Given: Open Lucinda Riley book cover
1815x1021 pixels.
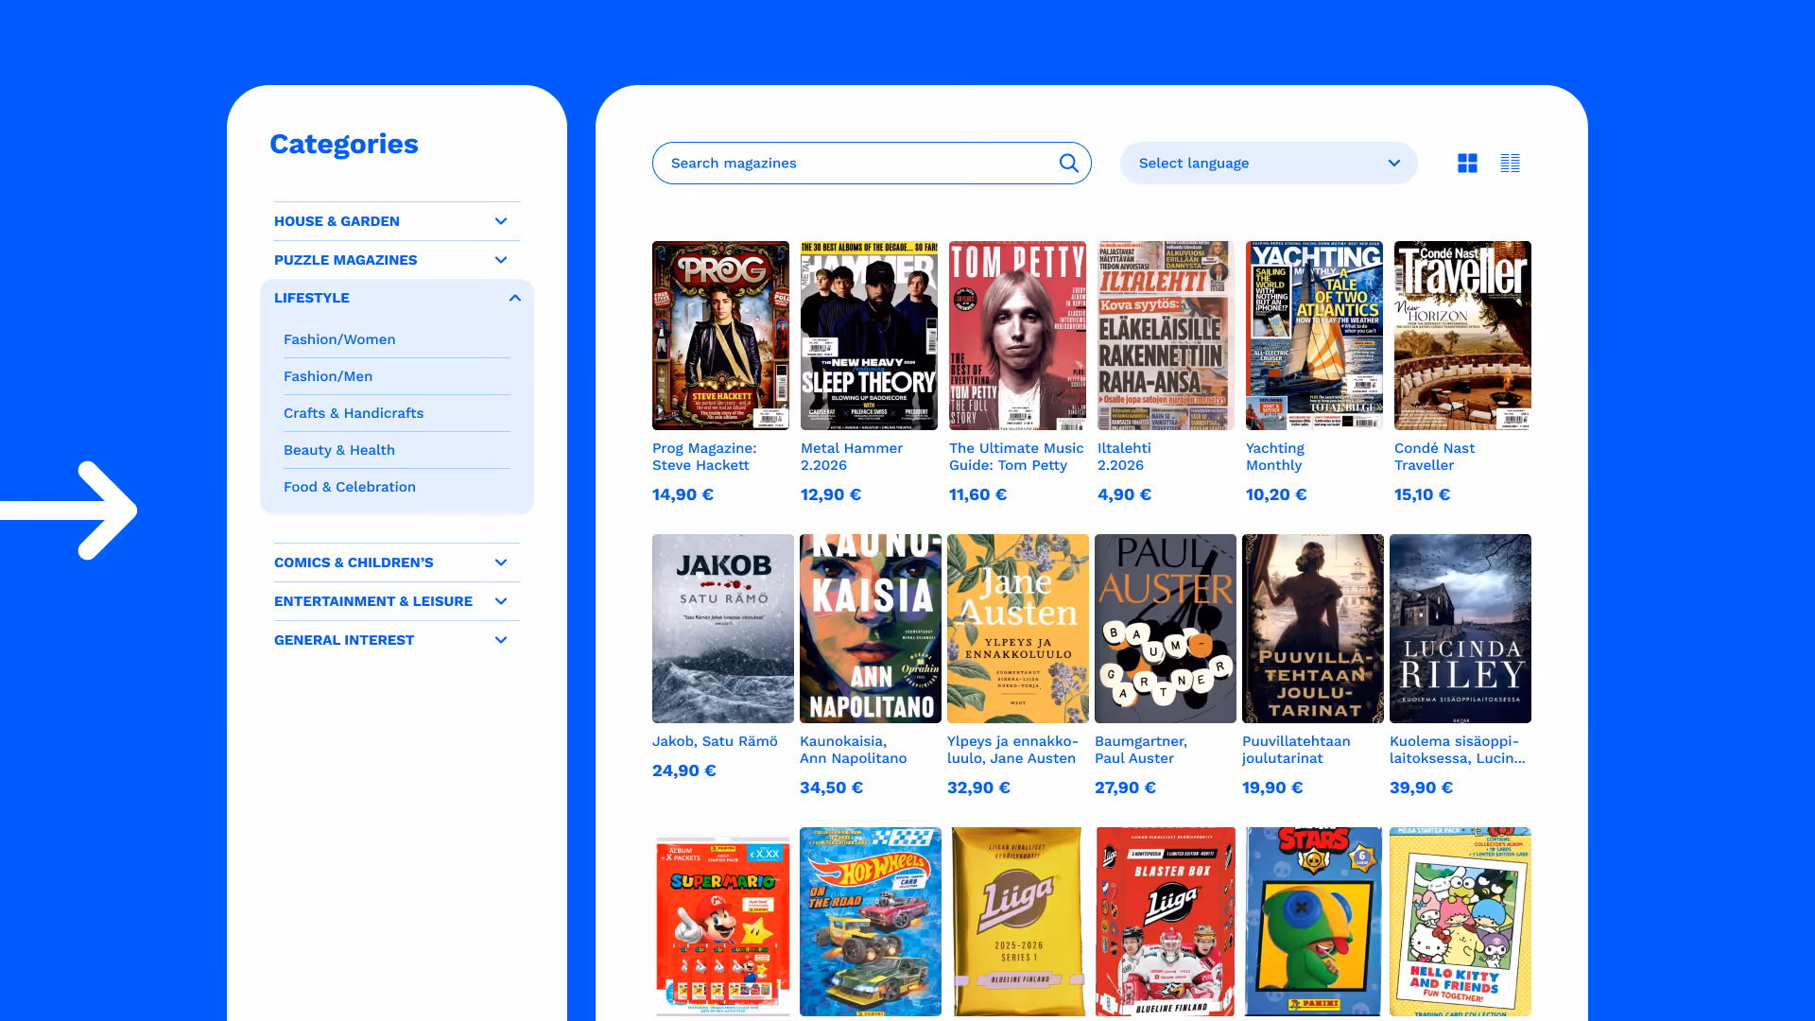Looking at the screenshot, I should [x=1461, y=629].
